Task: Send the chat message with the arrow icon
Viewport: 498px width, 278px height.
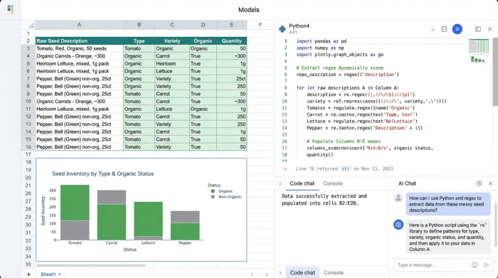Action: pos(486,265)
